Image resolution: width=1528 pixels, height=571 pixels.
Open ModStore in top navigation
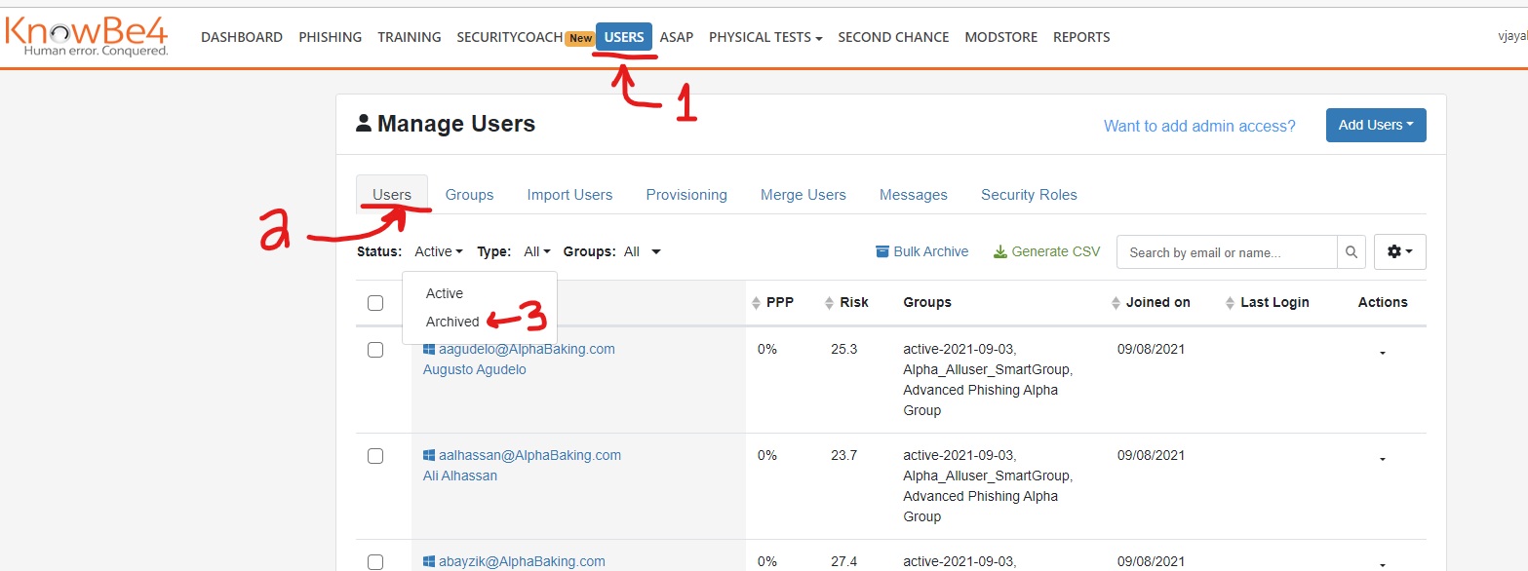point(1001,37)
